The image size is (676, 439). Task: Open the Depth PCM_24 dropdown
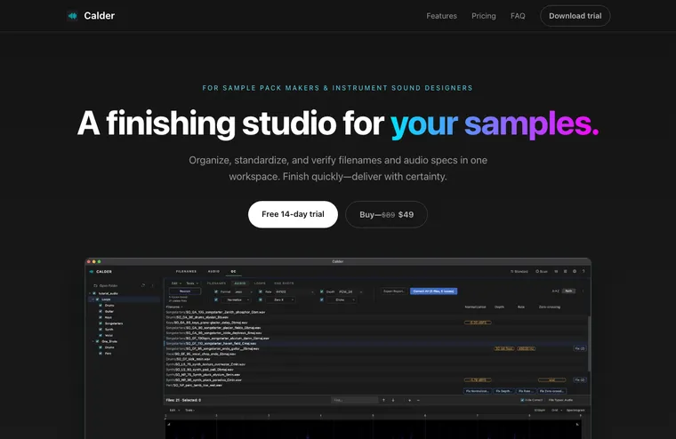point(350,291)
